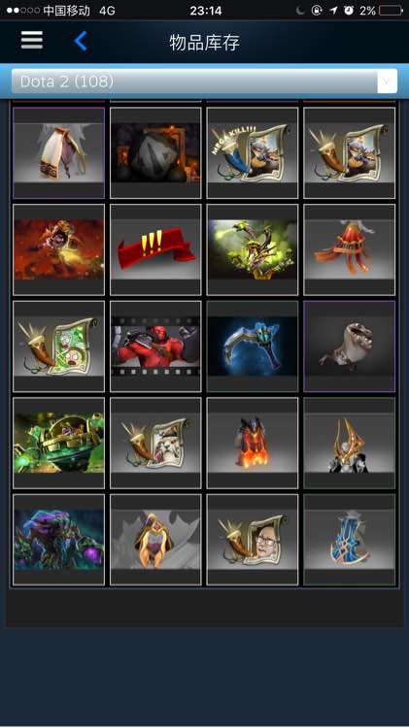Select the red ribbon with exclamation marks item
This screenshot has width=409, height=728.
(x=155, y=249)
